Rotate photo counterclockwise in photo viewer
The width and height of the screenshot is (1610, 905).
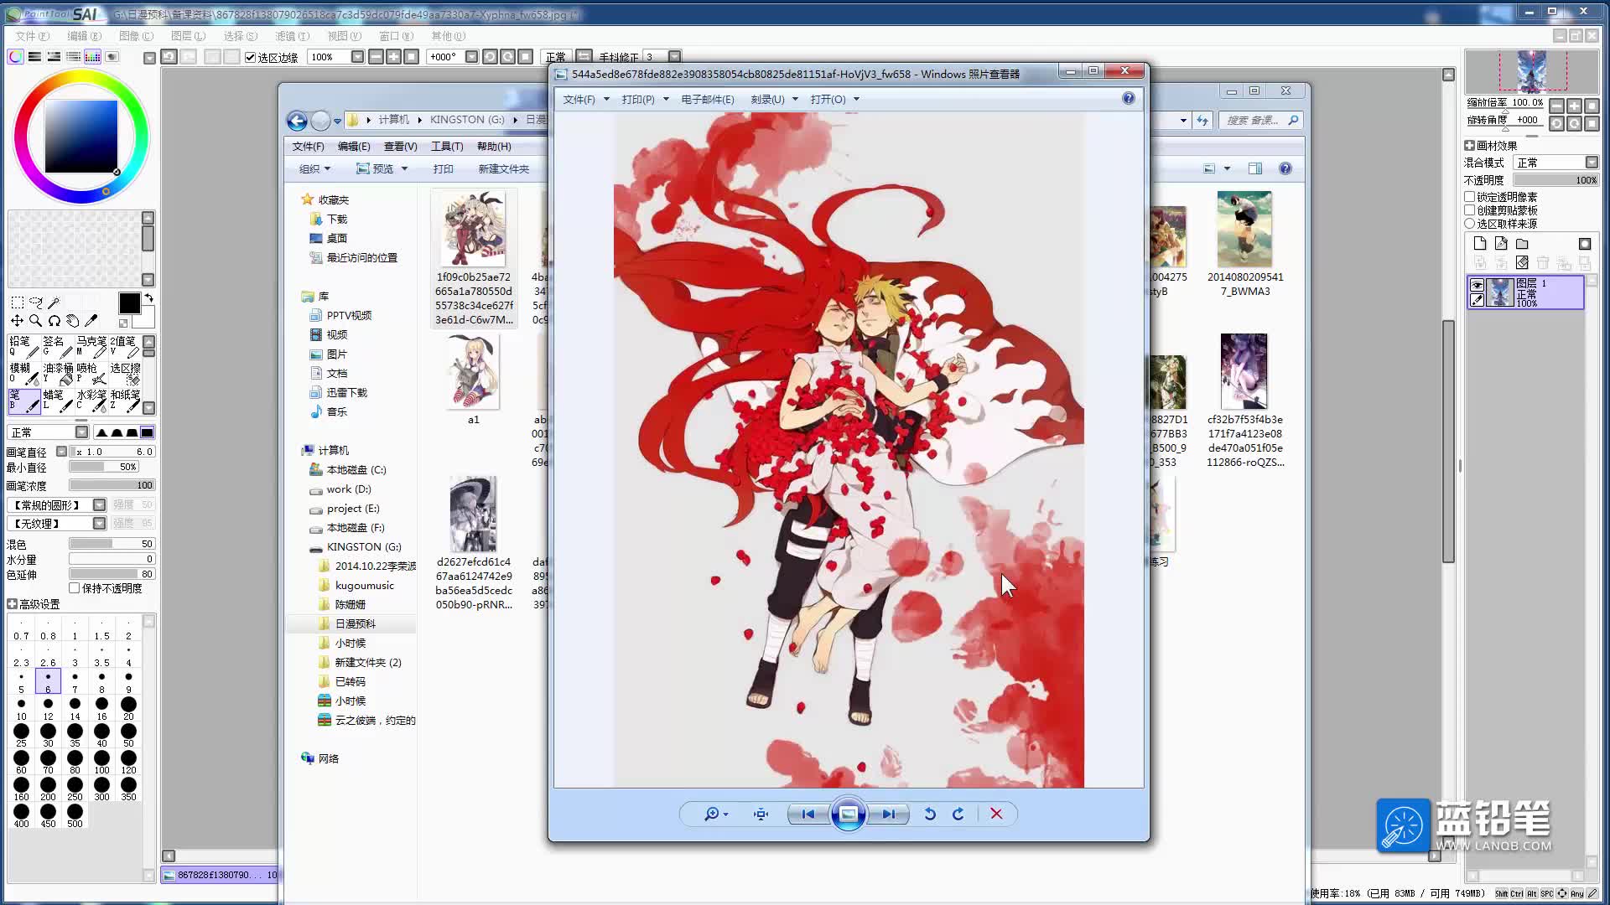(930, 814)
